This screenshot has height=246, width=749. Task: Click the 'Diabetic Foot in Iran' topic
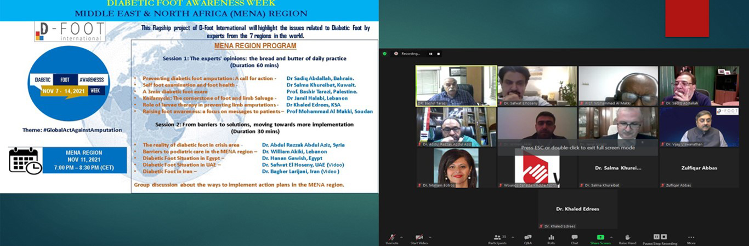click(x=169, y=171)
